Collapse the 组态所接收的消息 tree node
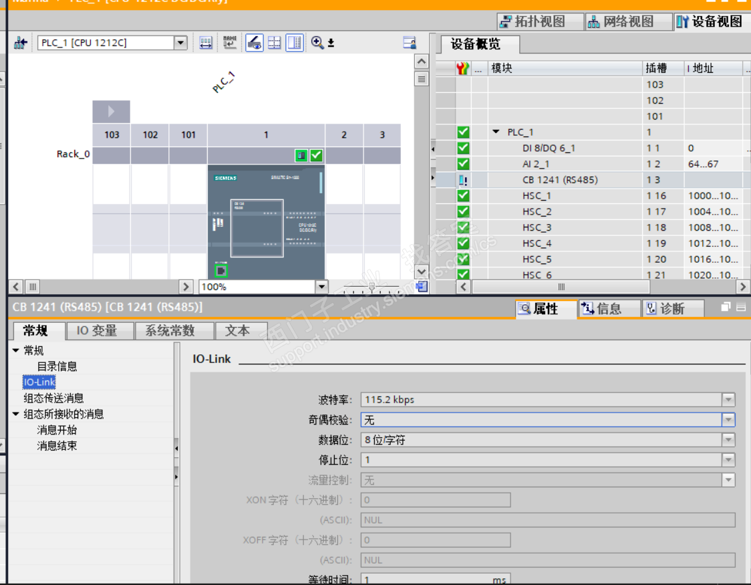751x585 pixels. (x=16, y=413)
